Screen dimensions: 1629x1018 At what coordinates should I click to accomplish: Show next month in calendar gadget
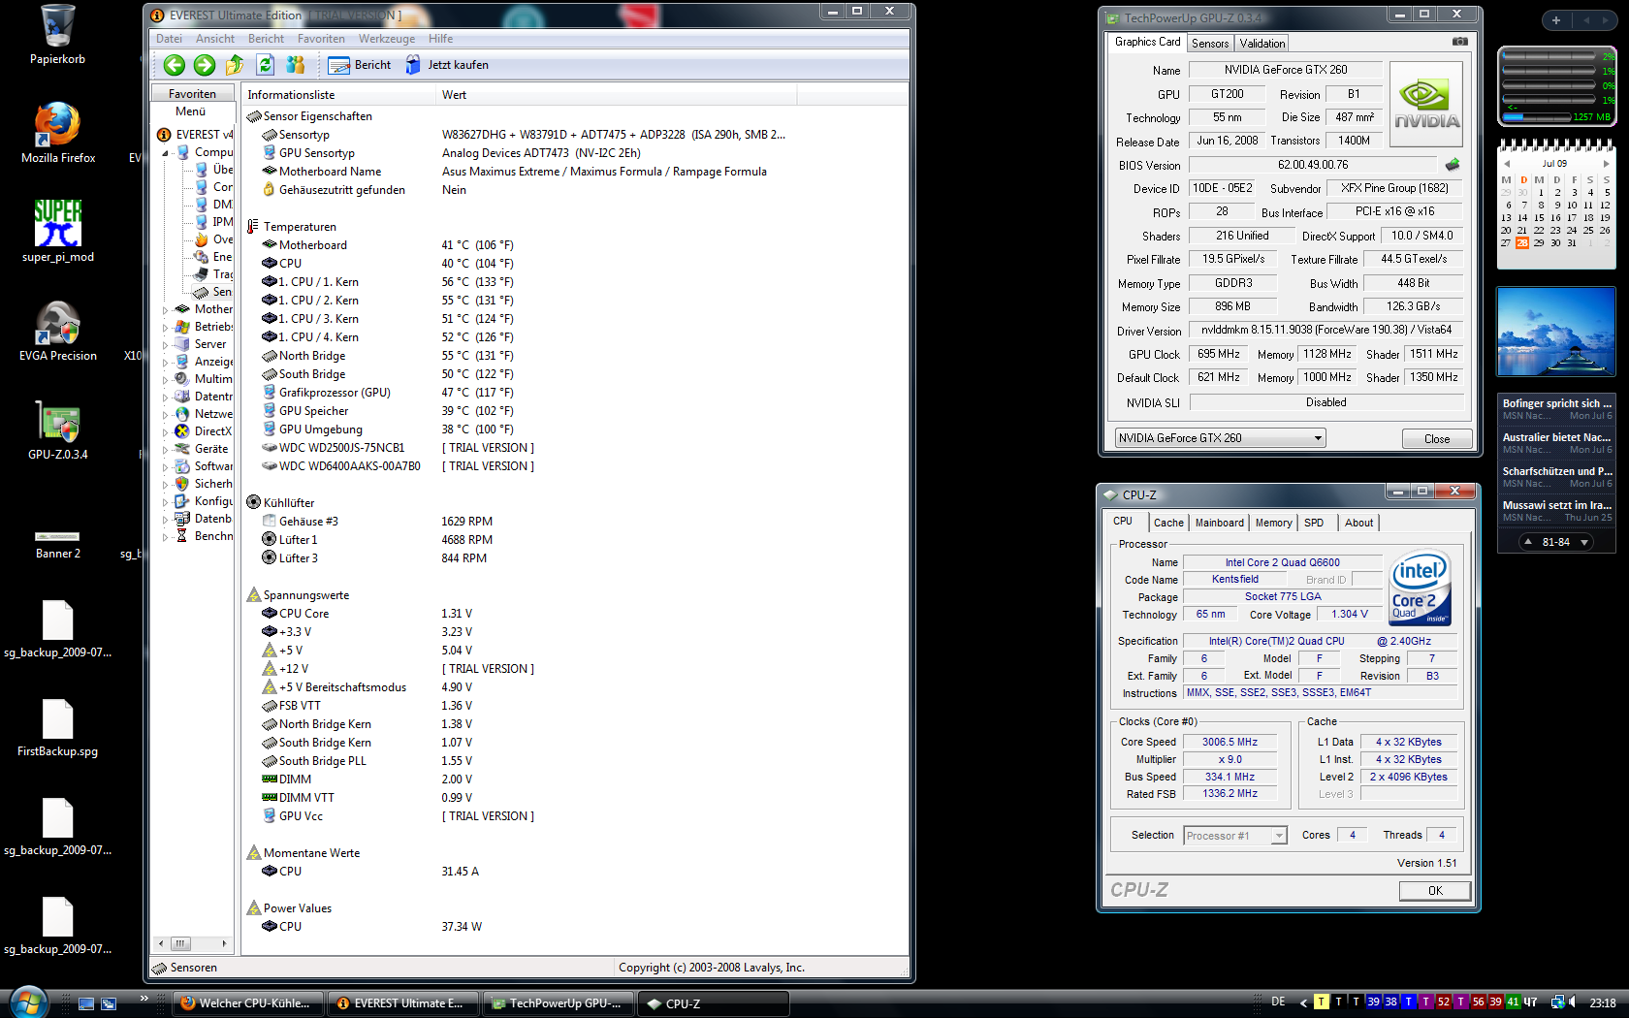(x=1606, y=164)
